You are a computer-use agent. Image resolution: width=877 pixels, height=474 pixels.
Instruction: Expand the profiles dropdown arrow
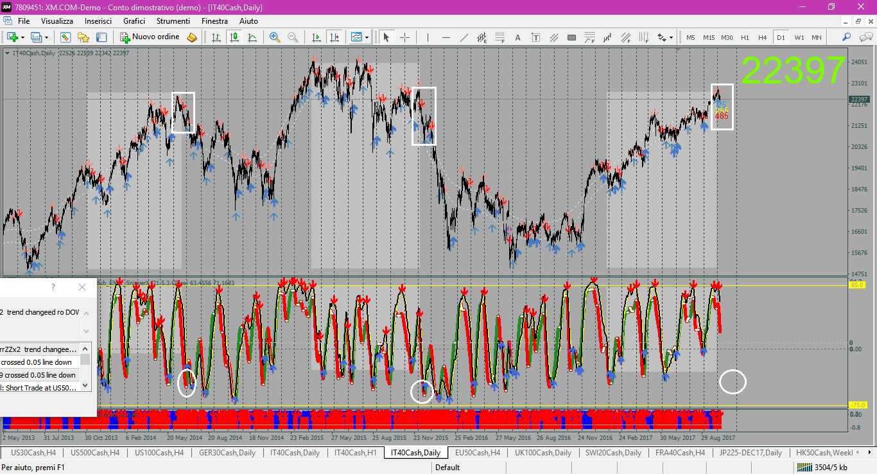coord(46,37)
